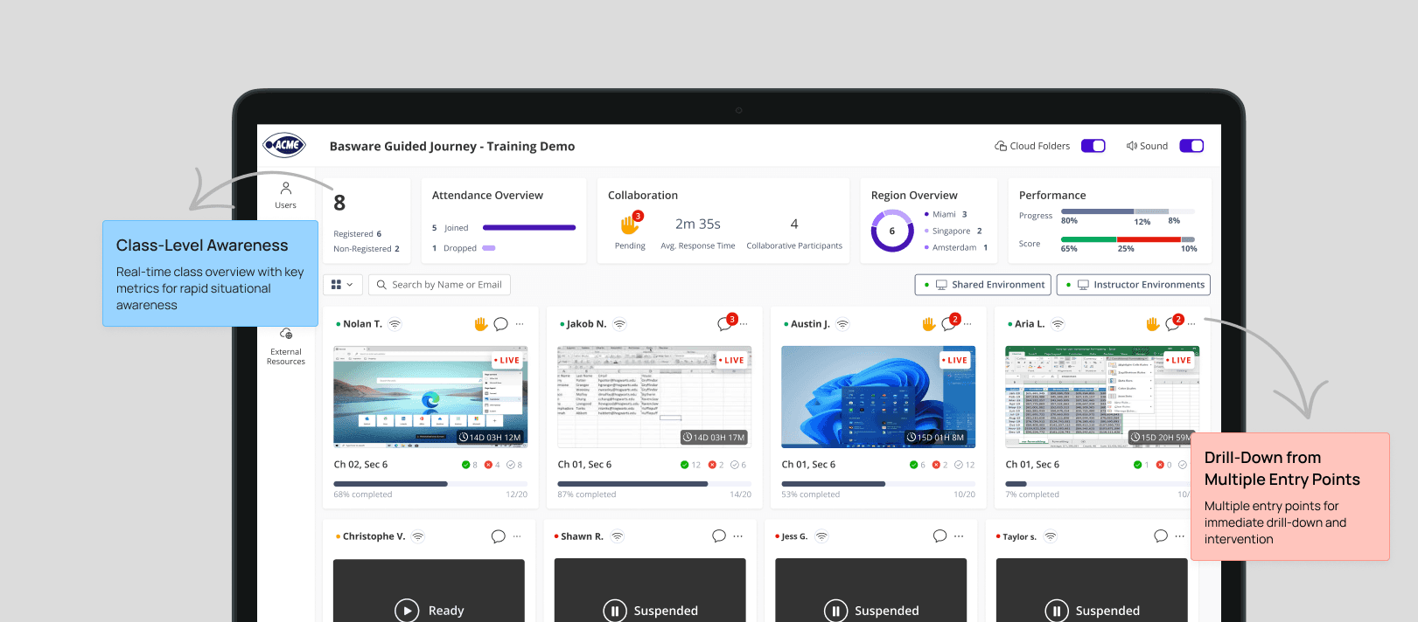This screenshot has width=1418, height=622.
Task: Click Nolan T.'s 68% completed progress bar
Action: (430, 484)
